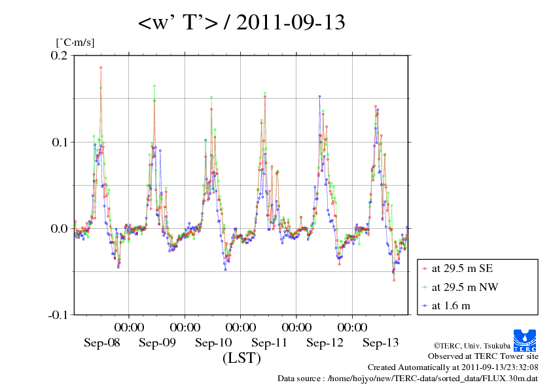Click the x-axis date 'Sep-09'
The height and width of the screenshot is (389, 551).
pos(157,343)
